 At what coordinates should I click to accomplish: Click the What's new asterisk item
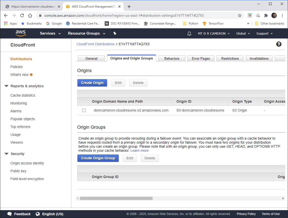pos(22,75)
